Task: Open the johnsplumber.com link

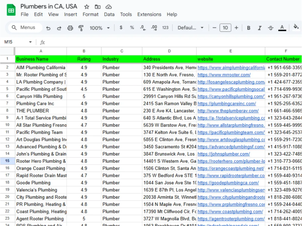Action: (224, 154)
